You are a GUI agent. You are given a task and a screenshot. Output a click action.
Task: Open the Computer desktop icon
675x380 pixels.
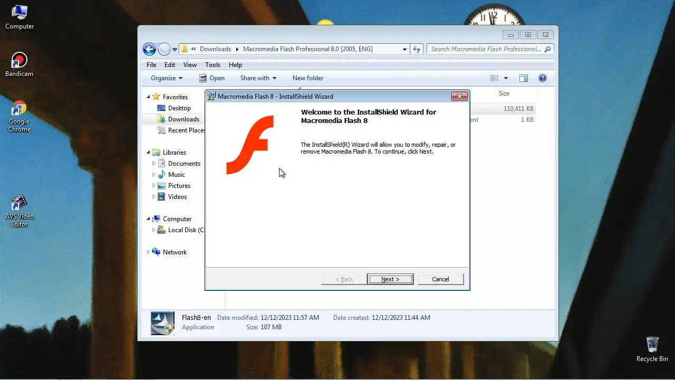pyautogui.click(x=20, y=17)
